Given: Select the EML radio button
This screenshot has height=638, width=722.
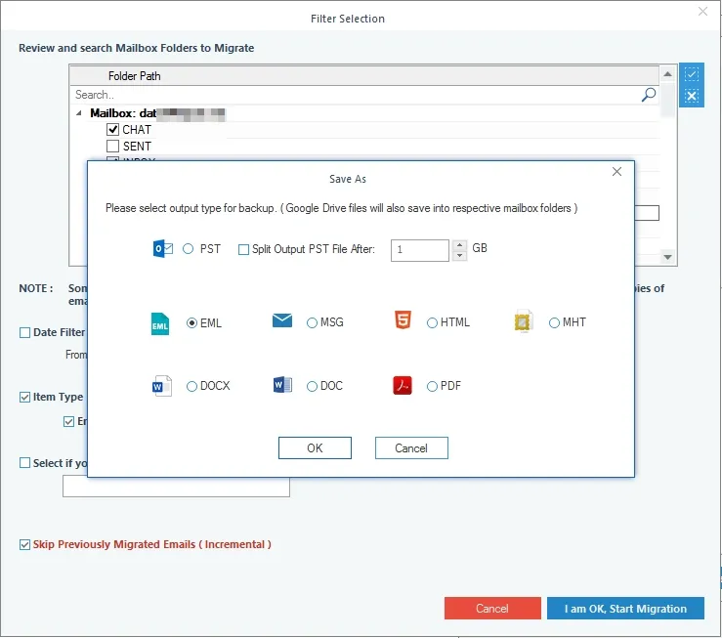Looking at the screenshot, I should click(x=191, y=323).
